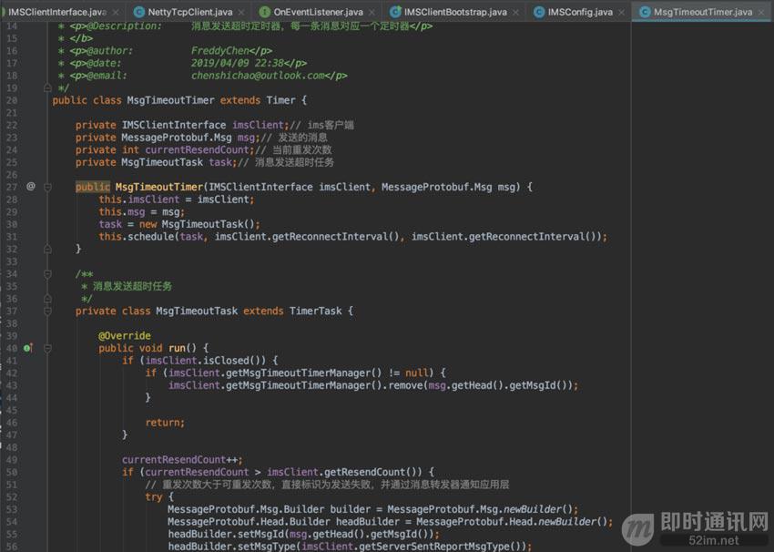This screenshot has width=774, height=552.
Task: Click 'extends Timer' in the class declaration
Action: point(258,100)
